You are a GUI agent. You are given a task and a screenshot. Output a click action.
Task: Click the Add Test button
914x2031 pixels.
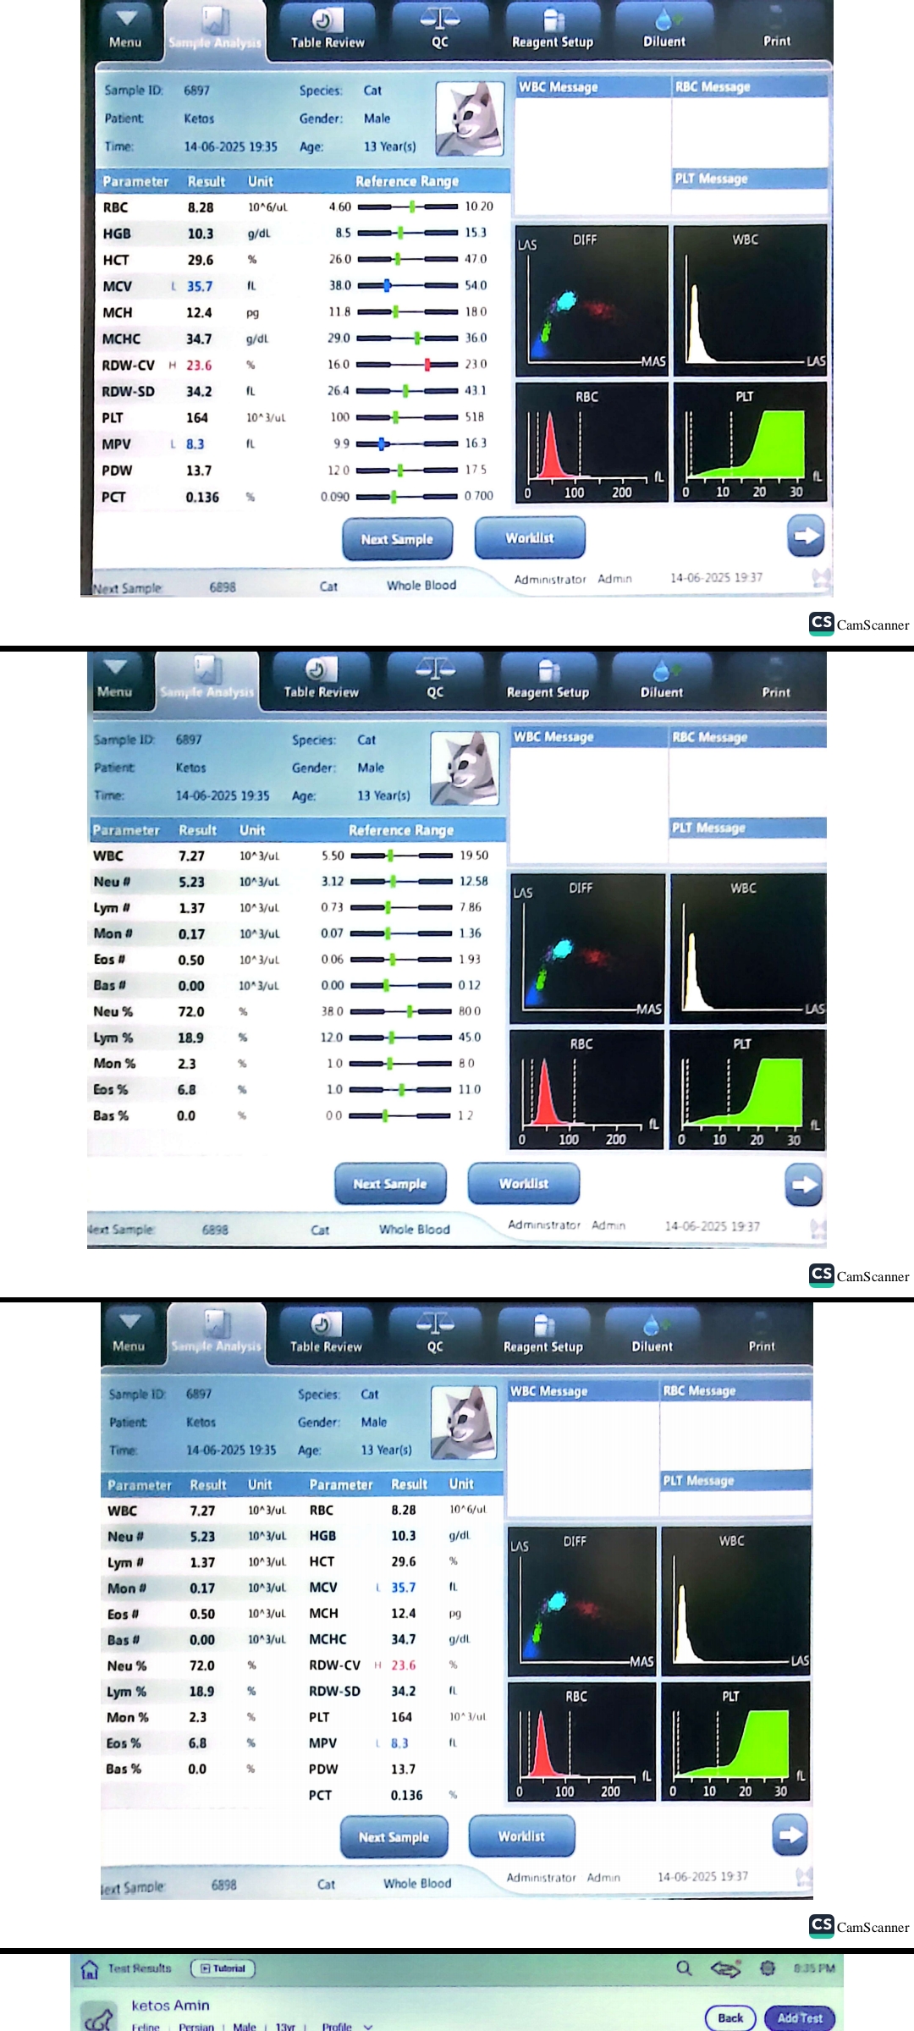point(800,2017)
